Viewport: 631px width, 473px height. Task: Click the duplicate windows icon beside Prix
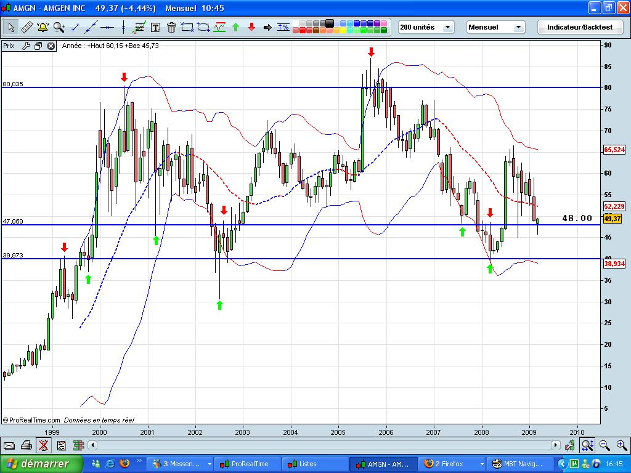tap(38, 46)
